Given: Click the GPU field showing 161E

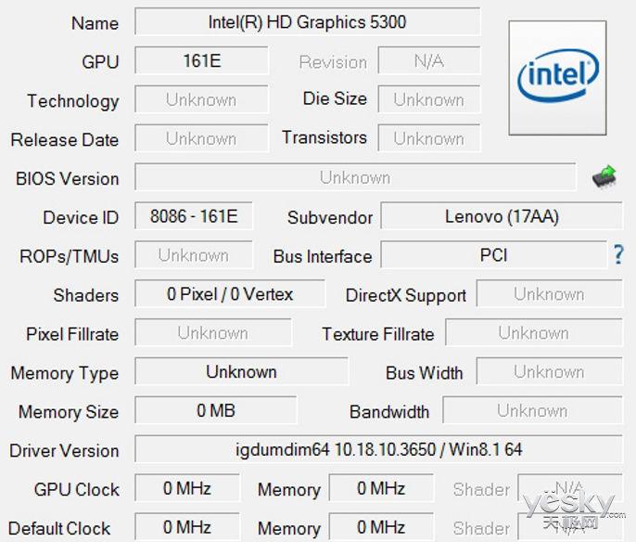Looking at the screenshot, I should [201, 60].
